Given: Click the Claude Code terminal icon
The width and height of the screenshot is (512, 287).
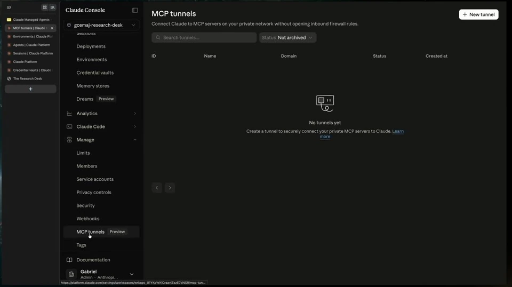Looking at the screenshot, I should [x=69, y=126].
